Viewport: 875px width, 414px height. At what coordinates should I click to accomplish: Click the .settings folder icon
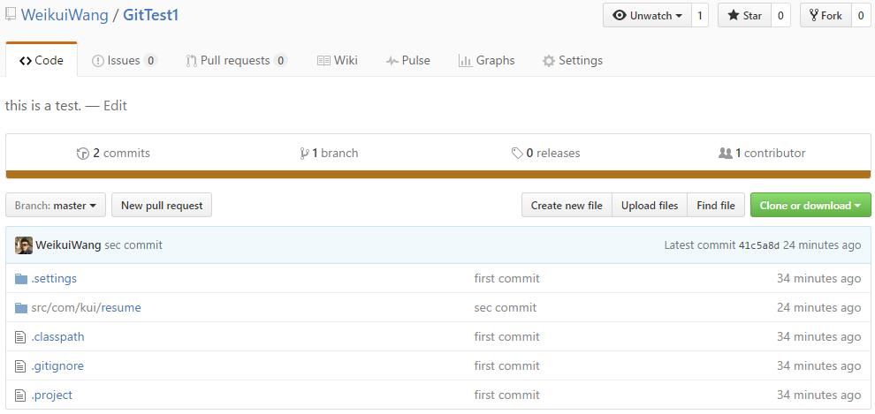pyautogui.click(x=21, y=279)
